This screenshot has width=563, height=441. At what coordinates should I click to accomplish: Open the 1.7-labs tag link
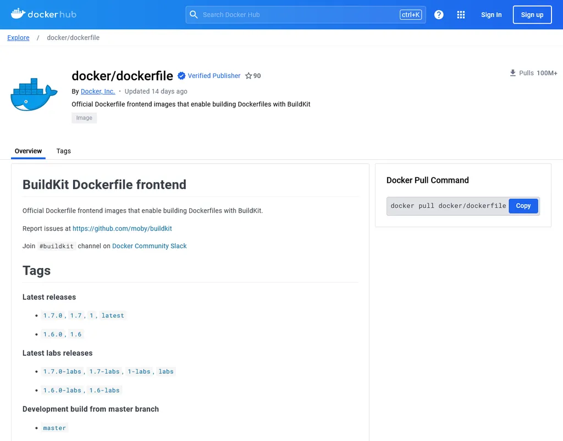tap(104, 371)
